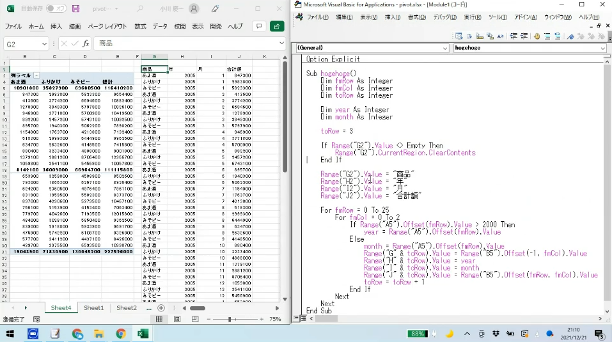
Task: Switch to page break preview view
Action: click(x=194, y=318)
